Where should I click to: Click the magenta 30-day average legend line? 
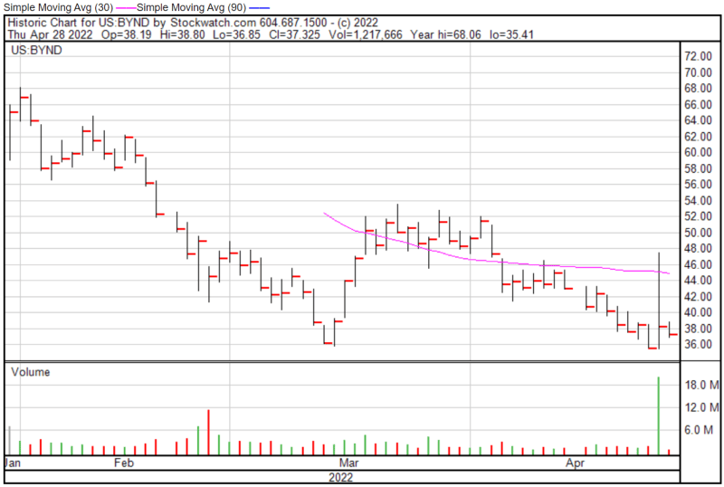coord(125,8)
